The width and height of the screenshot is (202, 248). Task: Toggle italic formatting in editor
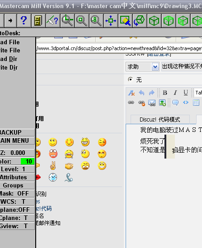[x=175, y=93]
